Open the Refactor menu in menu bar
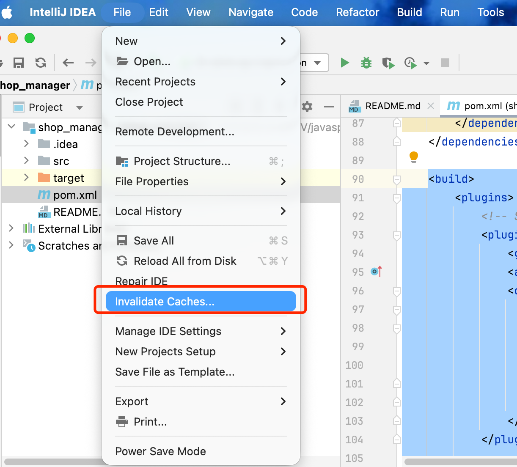Image resolution: width=517 pixels, height=467 pixels. (x=357, y=12)
